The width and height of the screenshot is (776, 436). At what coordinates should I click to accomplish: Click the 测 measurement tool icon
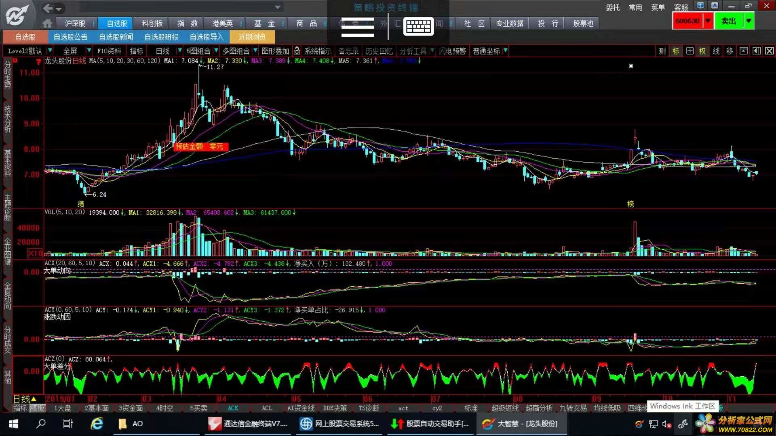662,51
